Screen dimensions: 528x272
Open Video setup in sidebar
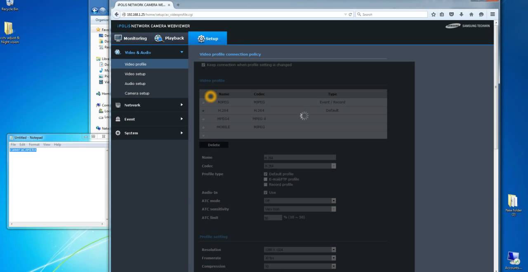[135, 74]
